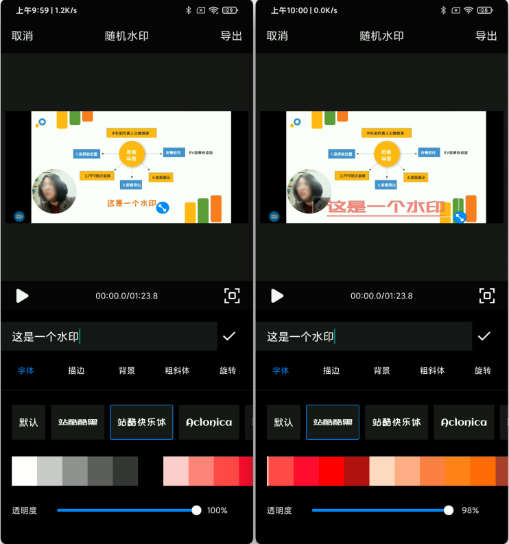This screenshot has height=544, width=509.
Task: Tap watermark text input field in right screen
Action: 364,336
